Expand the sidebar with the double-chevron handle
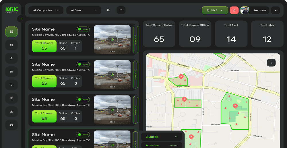This screenshot has width=287, height=148. (x=22, y=19)
